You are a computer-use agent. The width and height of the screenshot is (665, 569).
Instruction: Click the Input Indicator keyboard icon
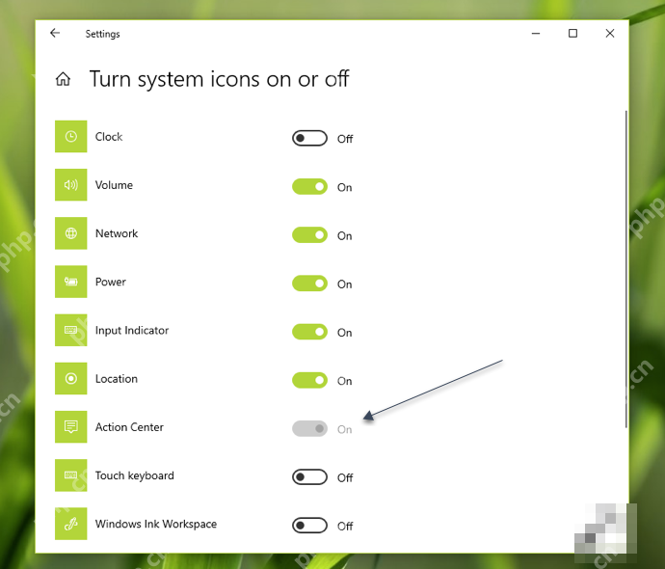tap(70, 330)
